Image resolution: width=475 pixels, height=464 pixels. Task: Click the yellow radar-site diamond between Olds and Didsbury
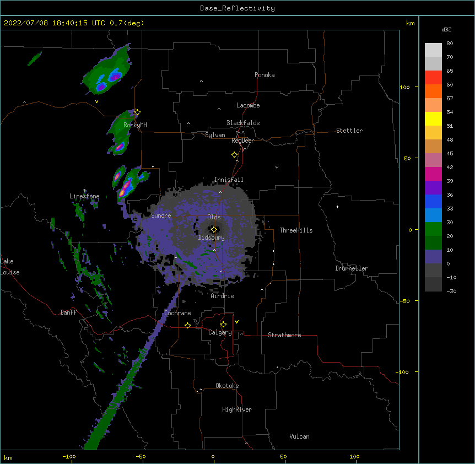[214, 230]
